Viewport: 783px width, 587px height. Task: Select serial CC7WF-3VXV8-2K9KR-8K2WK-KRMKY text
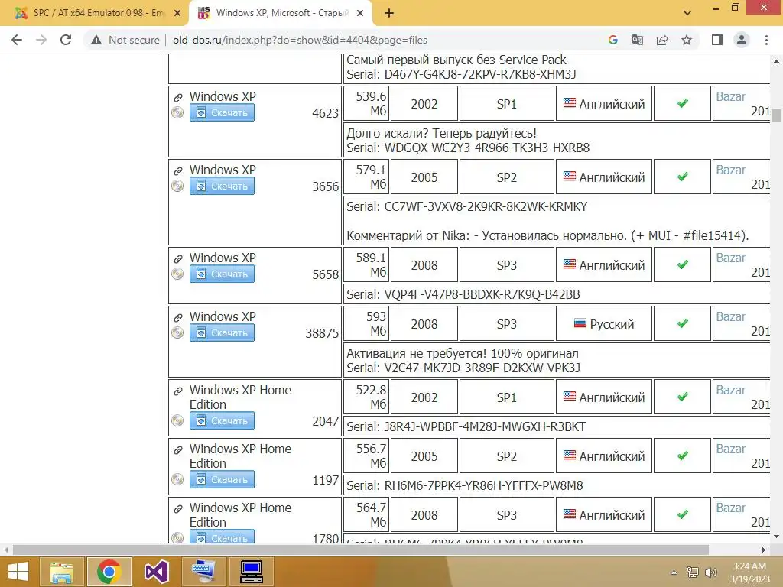tap(486, 206)
